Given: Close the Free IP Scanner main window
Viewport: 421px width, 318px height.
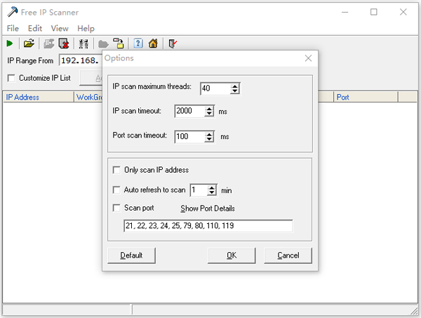Looking at the screenshot, I should click(403, 12).
